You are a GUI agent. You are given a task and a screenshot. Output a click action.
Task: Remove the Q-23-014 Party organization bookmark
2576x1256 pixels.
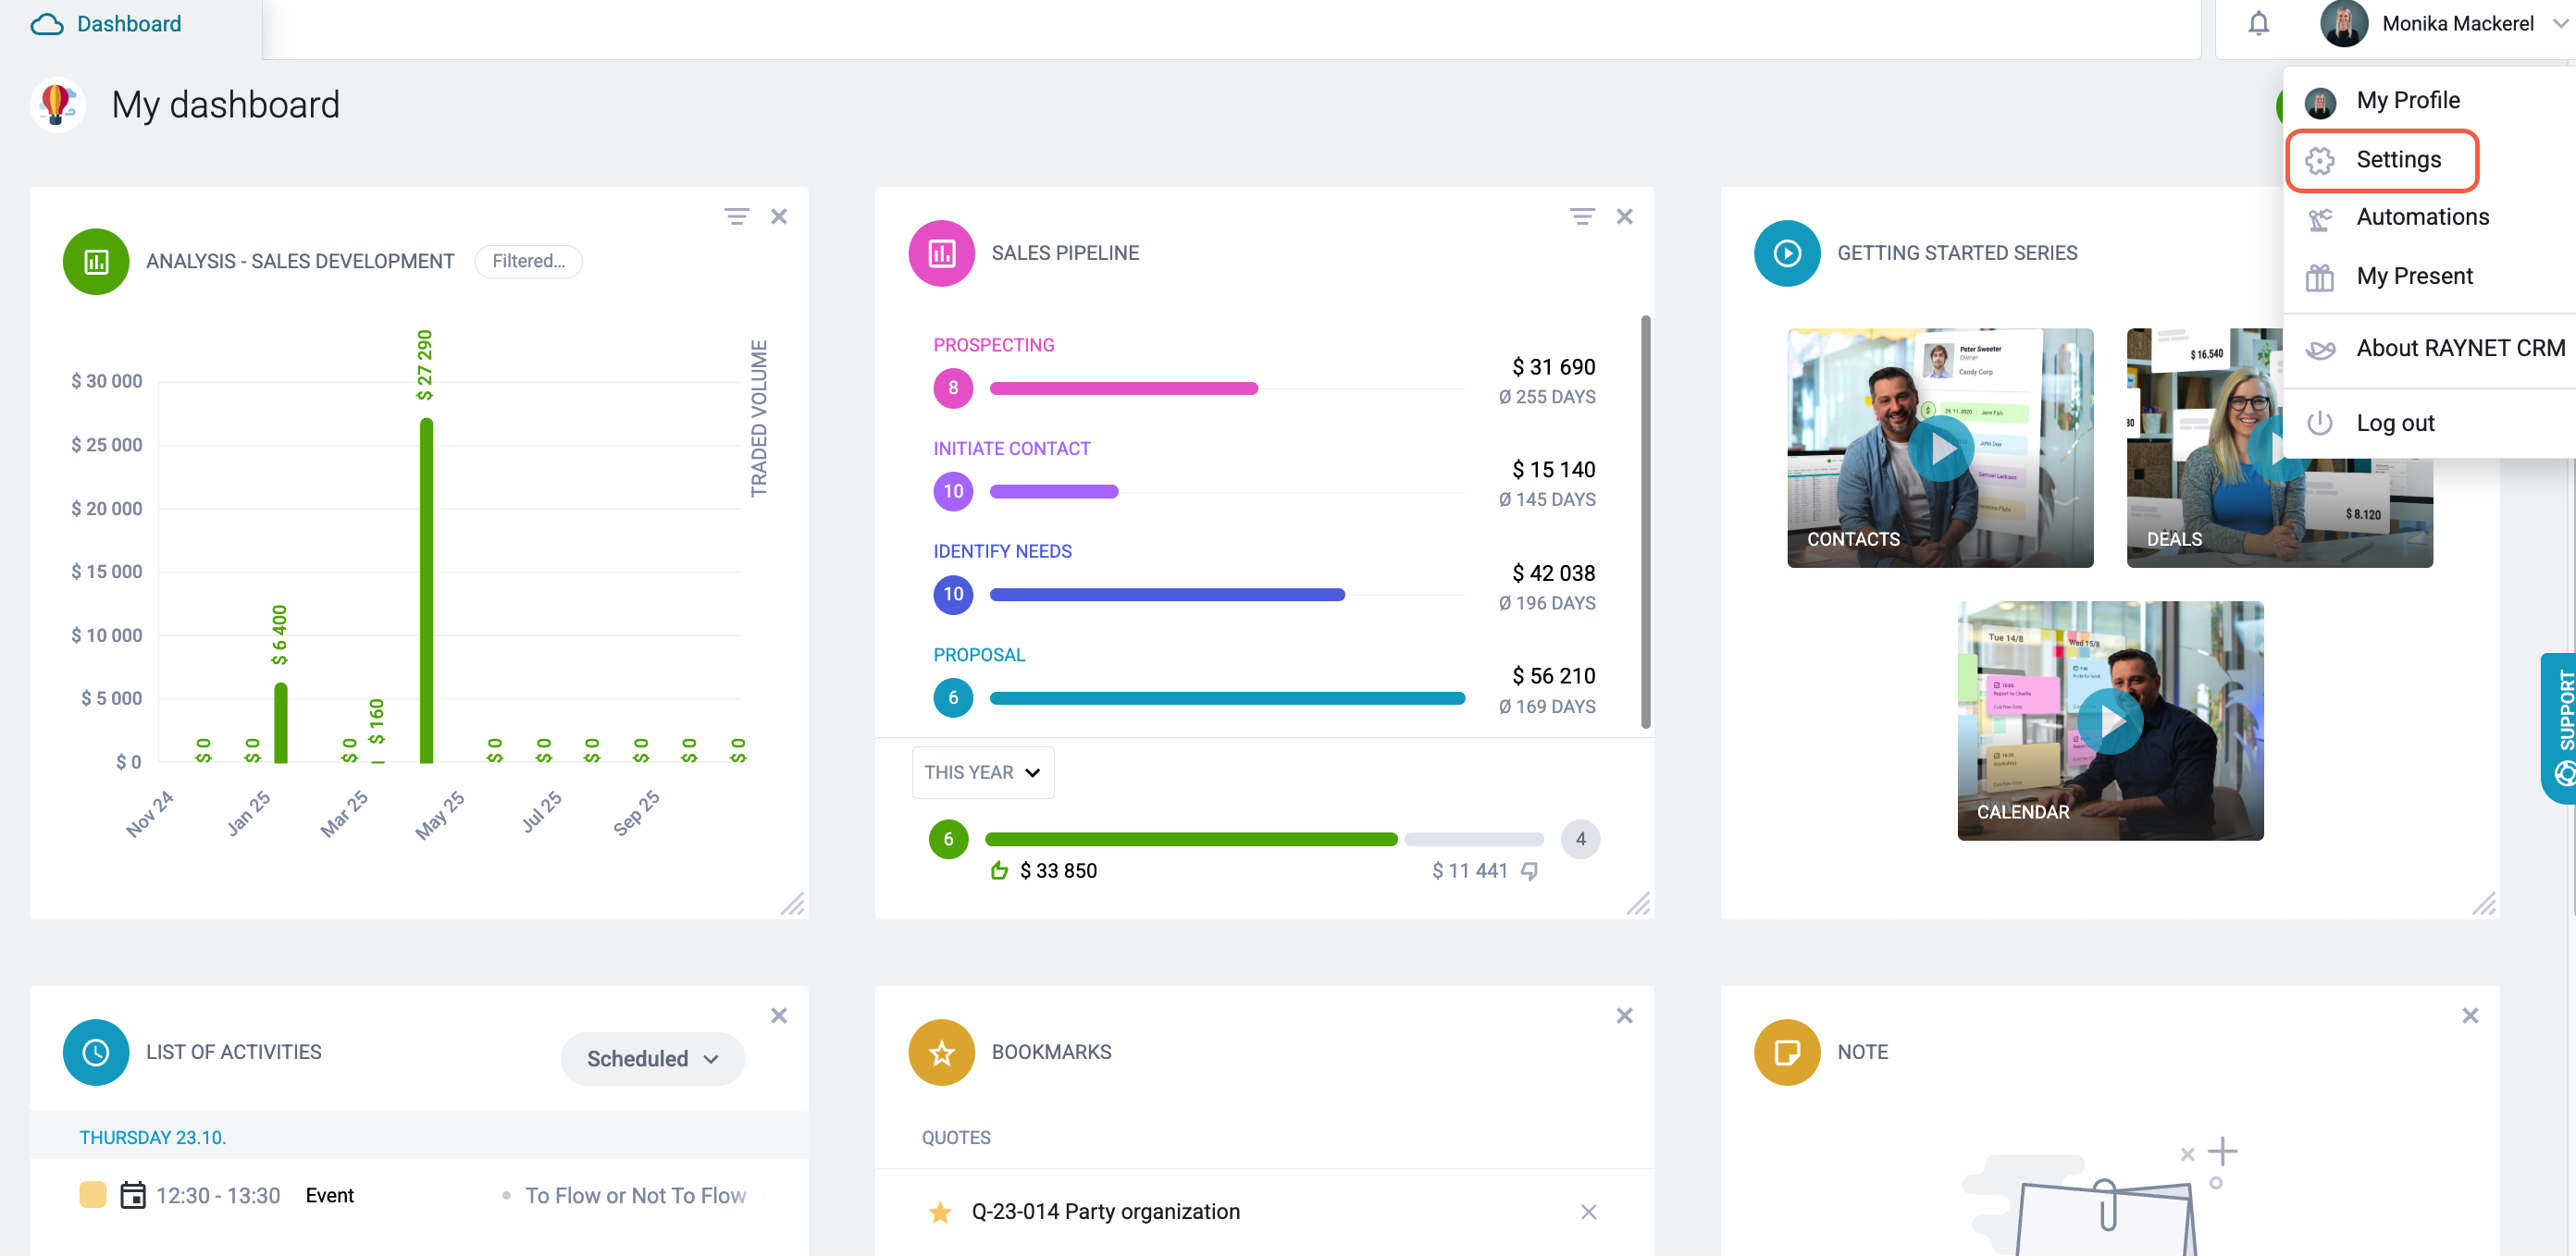pyautogui.click(x=1589, y=1212)
